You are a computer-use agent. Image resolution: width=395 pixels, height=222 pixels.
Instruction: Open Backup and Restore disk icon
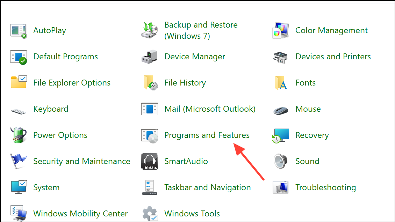tap(150, 30)
